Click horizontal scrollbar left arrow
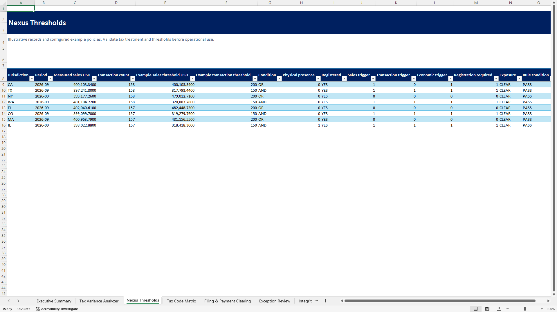The image size is (557, 312). click(x=342, y=301)
